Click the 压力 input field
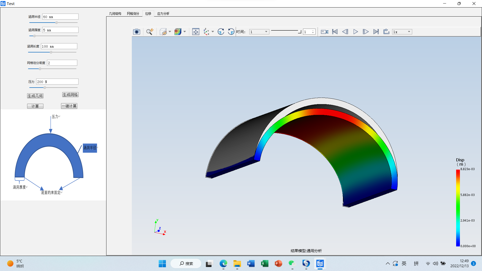482x271 pixels. click(x=57, y=82)
